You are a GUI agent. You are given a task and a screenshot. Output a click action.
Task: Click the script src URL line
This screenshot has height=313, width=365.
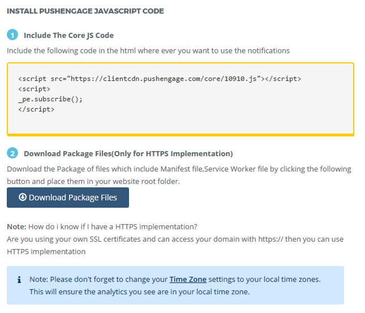click(x=160, y=79)
